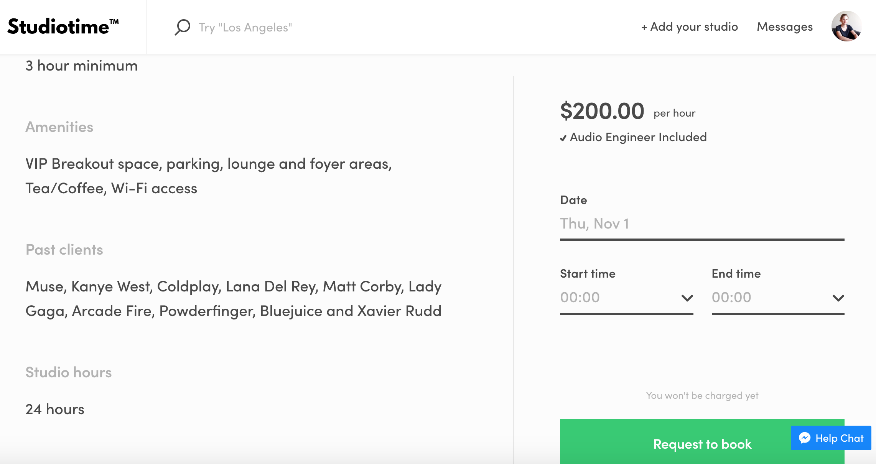Click the Audio Engineer Included checkmark
Viewport: 876px width, 464px height.
pyautogui.click(x=563, y=138)
